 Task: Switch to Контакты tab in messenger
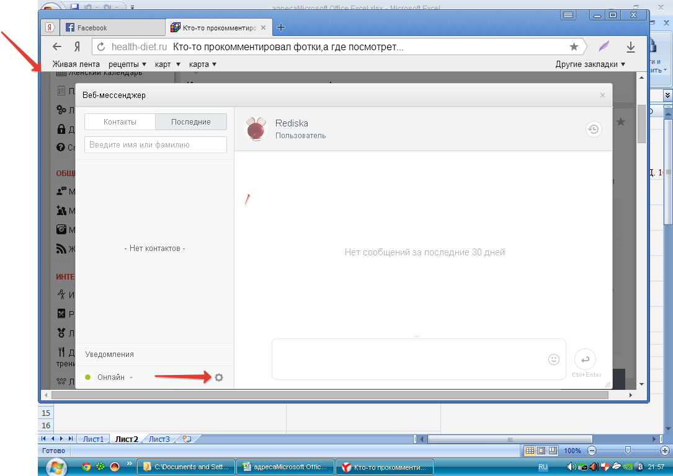(x=120, y=122)
